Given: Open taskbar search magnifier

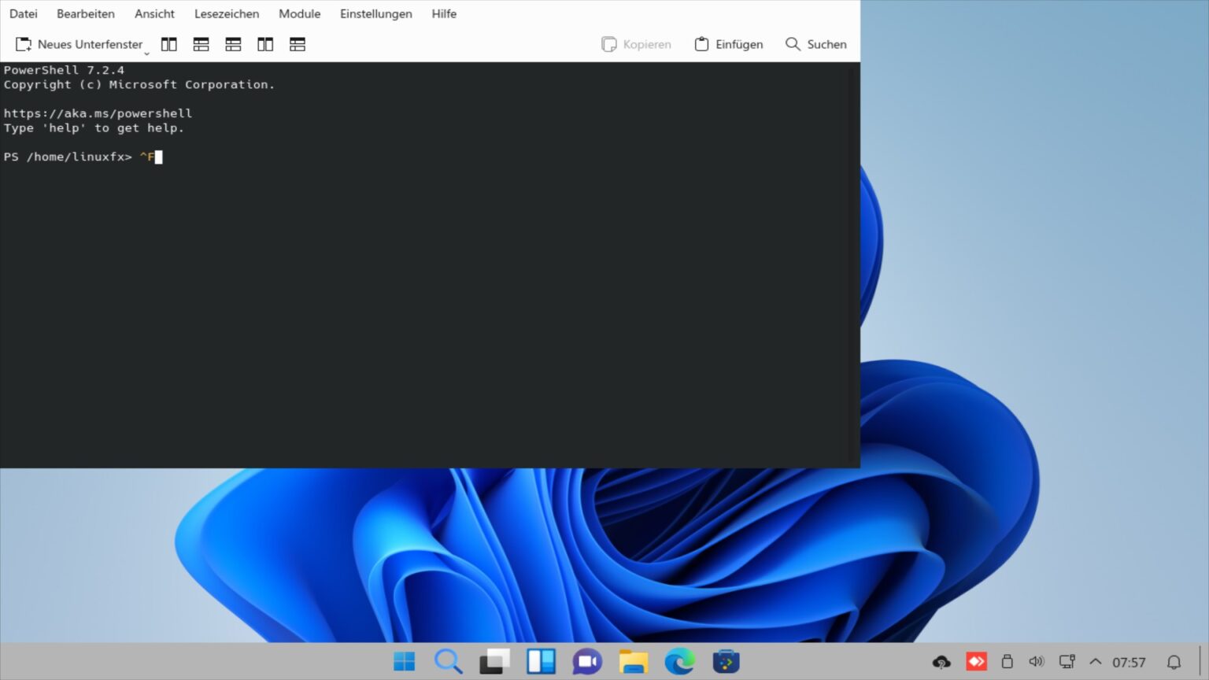Looking at the screenshot, I should tap(449, 662).
